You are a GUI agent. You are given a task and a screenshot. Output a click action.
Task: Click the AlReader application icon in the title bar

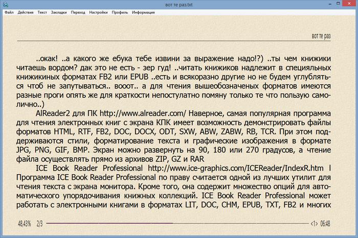tap(6, 4)
